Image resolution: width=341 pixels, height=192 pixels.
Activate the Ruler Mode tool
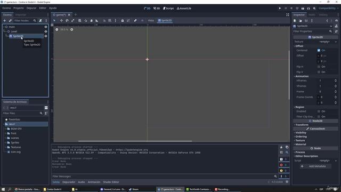97,20
